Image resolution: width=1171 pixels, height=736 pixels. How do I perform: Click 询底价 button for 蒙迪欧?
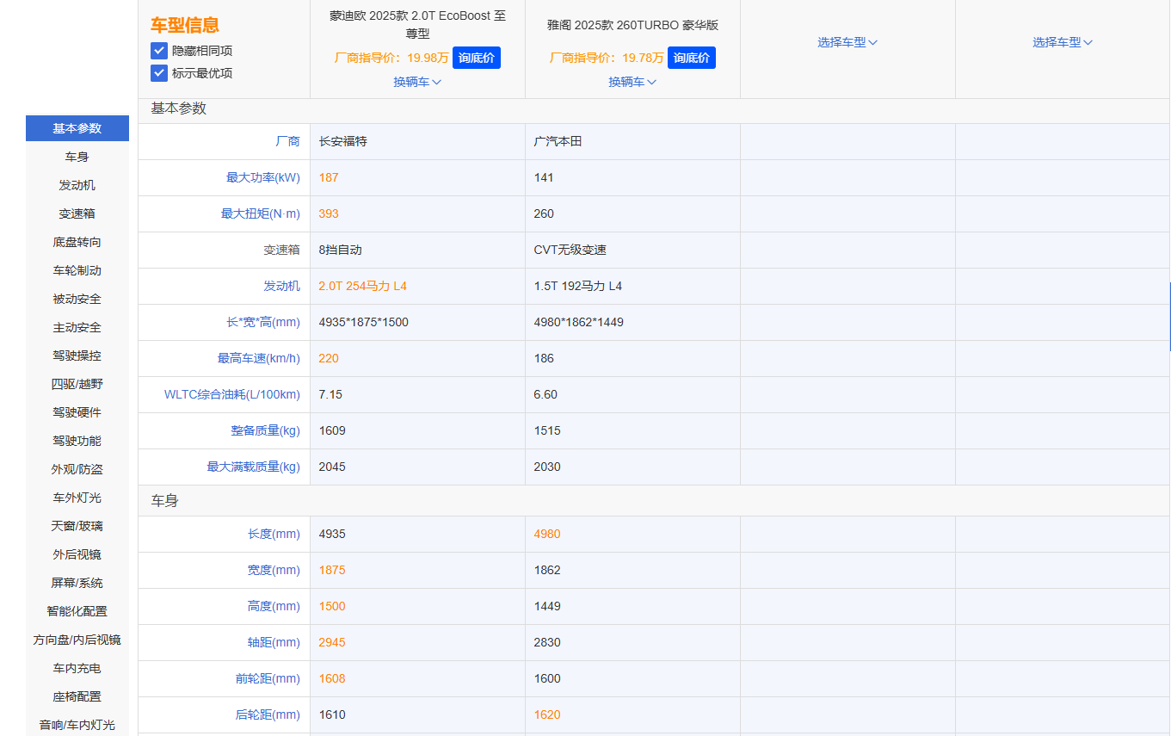coord(476,58)
